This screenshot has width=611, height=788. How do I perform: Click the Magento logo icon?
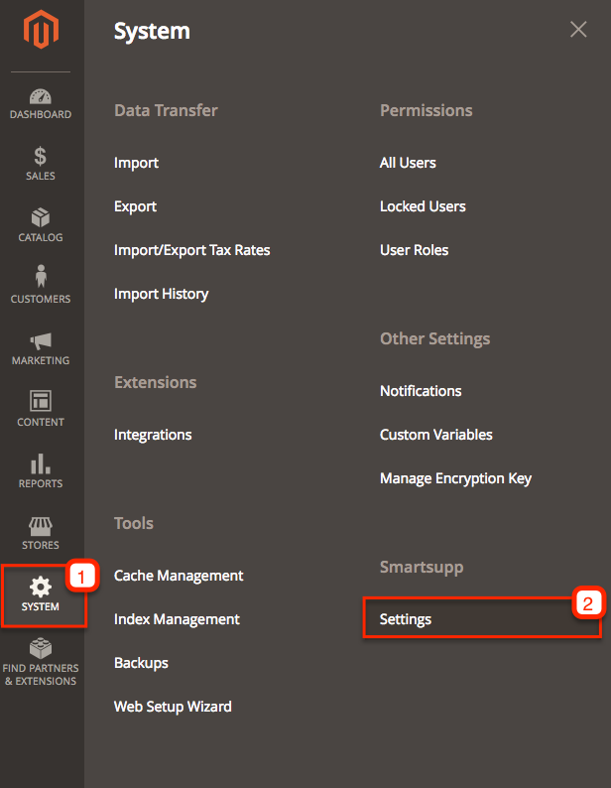(x=41, y=30)
